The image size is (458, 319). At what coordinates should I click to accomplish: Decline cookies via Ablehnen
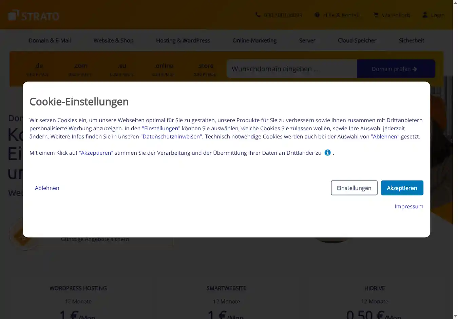47,188
